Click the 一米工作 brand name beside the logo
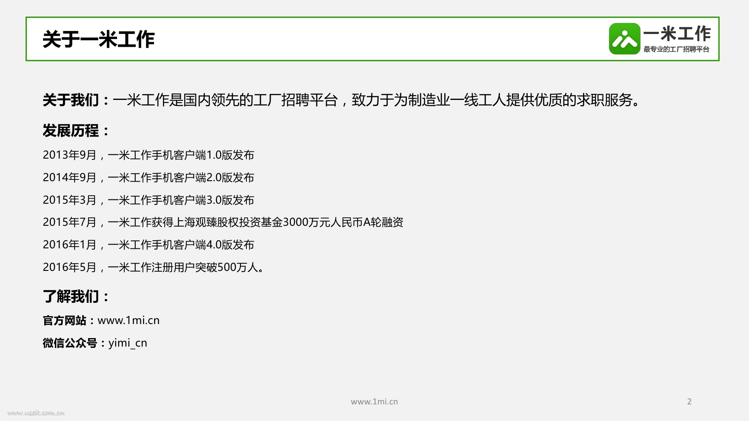Viewport: 749px width, 421px height. pyautogui.click(x=677, y=34)
